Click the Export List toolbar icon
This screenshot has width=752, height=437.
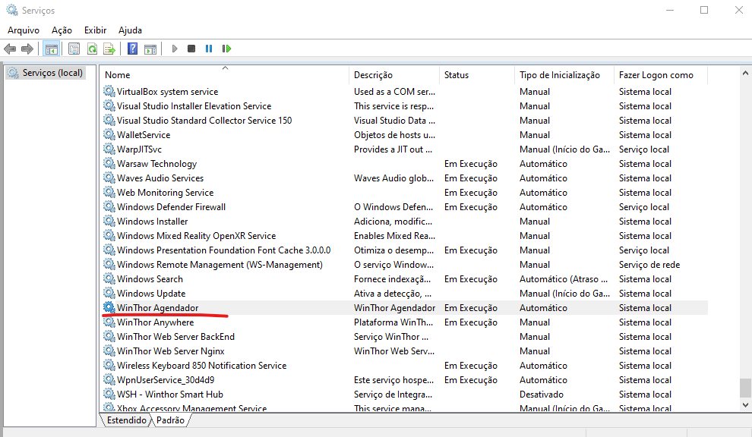coord(110,49)
